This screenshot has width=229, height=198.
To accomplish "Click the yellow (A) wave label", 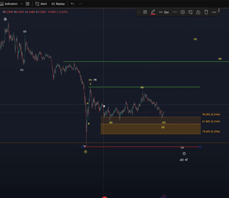I will pos(111,123).
